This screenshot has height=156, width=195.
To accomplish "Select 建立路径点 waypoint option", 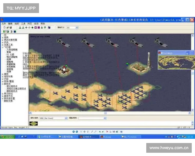I will point(12,86).
